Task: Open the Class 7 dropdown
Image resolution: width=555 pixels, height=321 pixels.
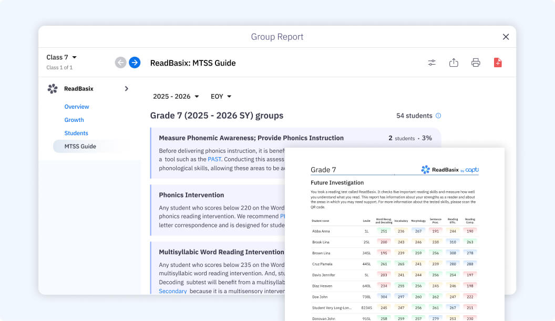Action: [61, 57]
